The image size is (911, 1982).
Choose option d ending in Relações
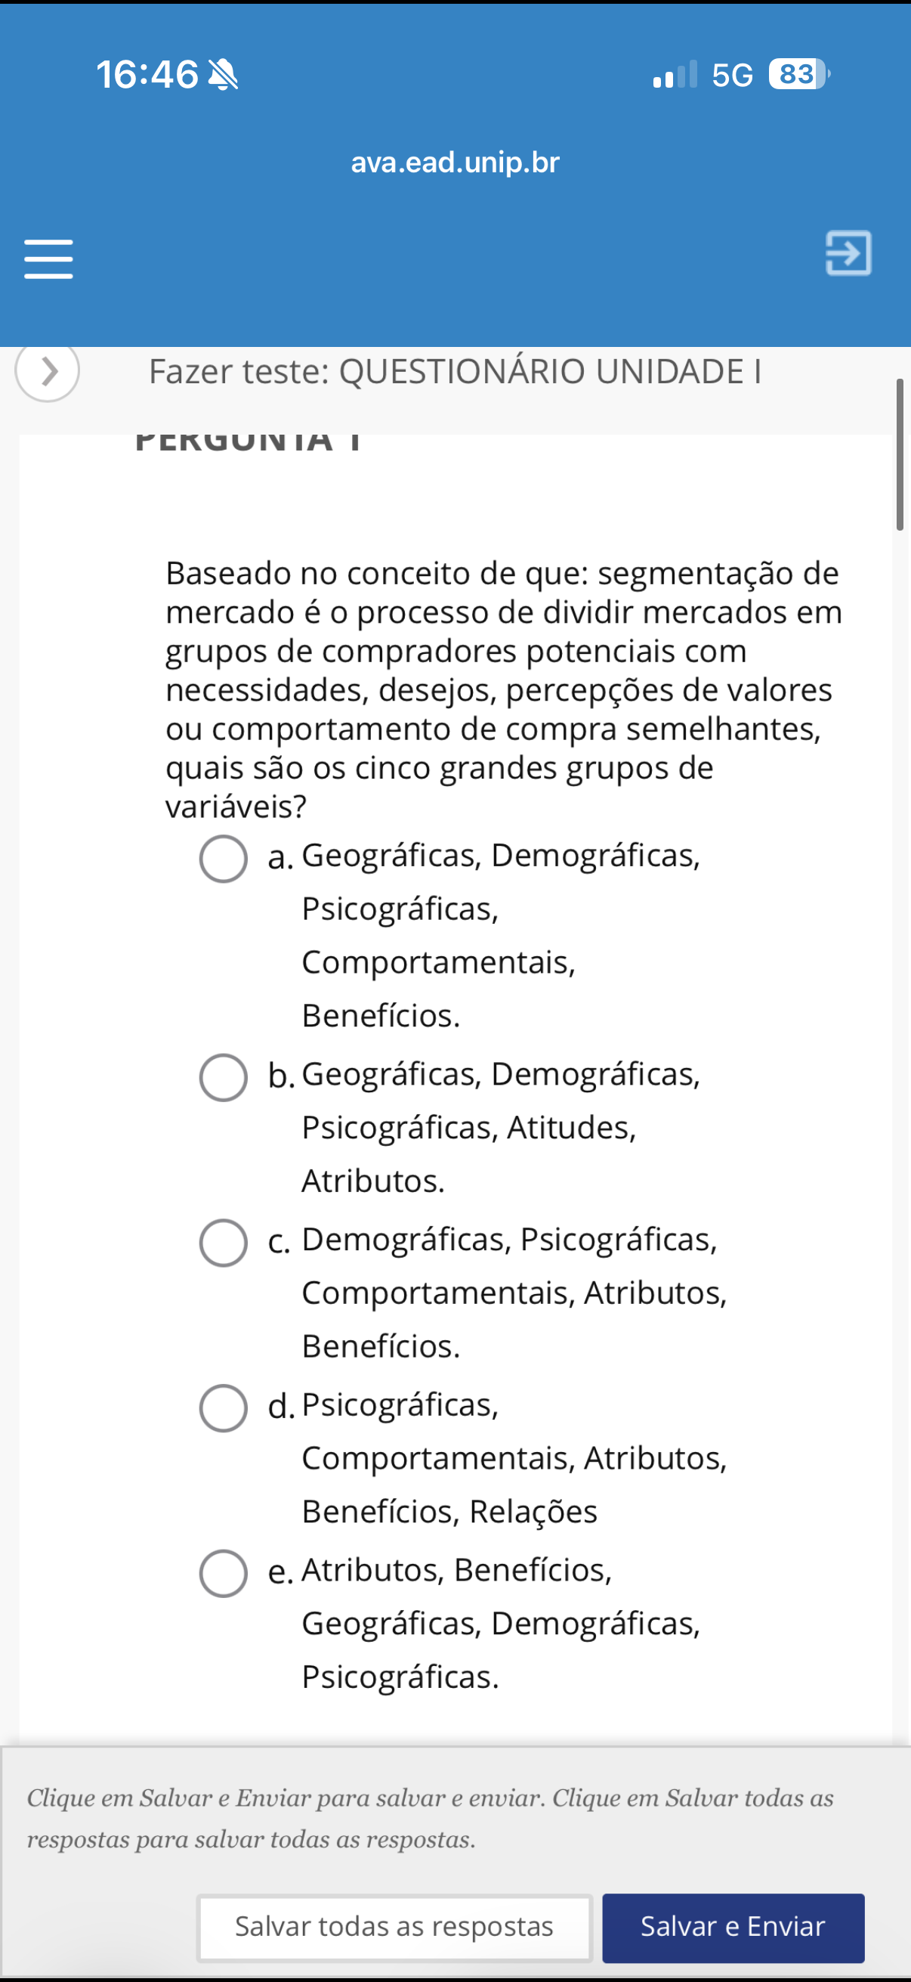click(x=223, y=1408)
